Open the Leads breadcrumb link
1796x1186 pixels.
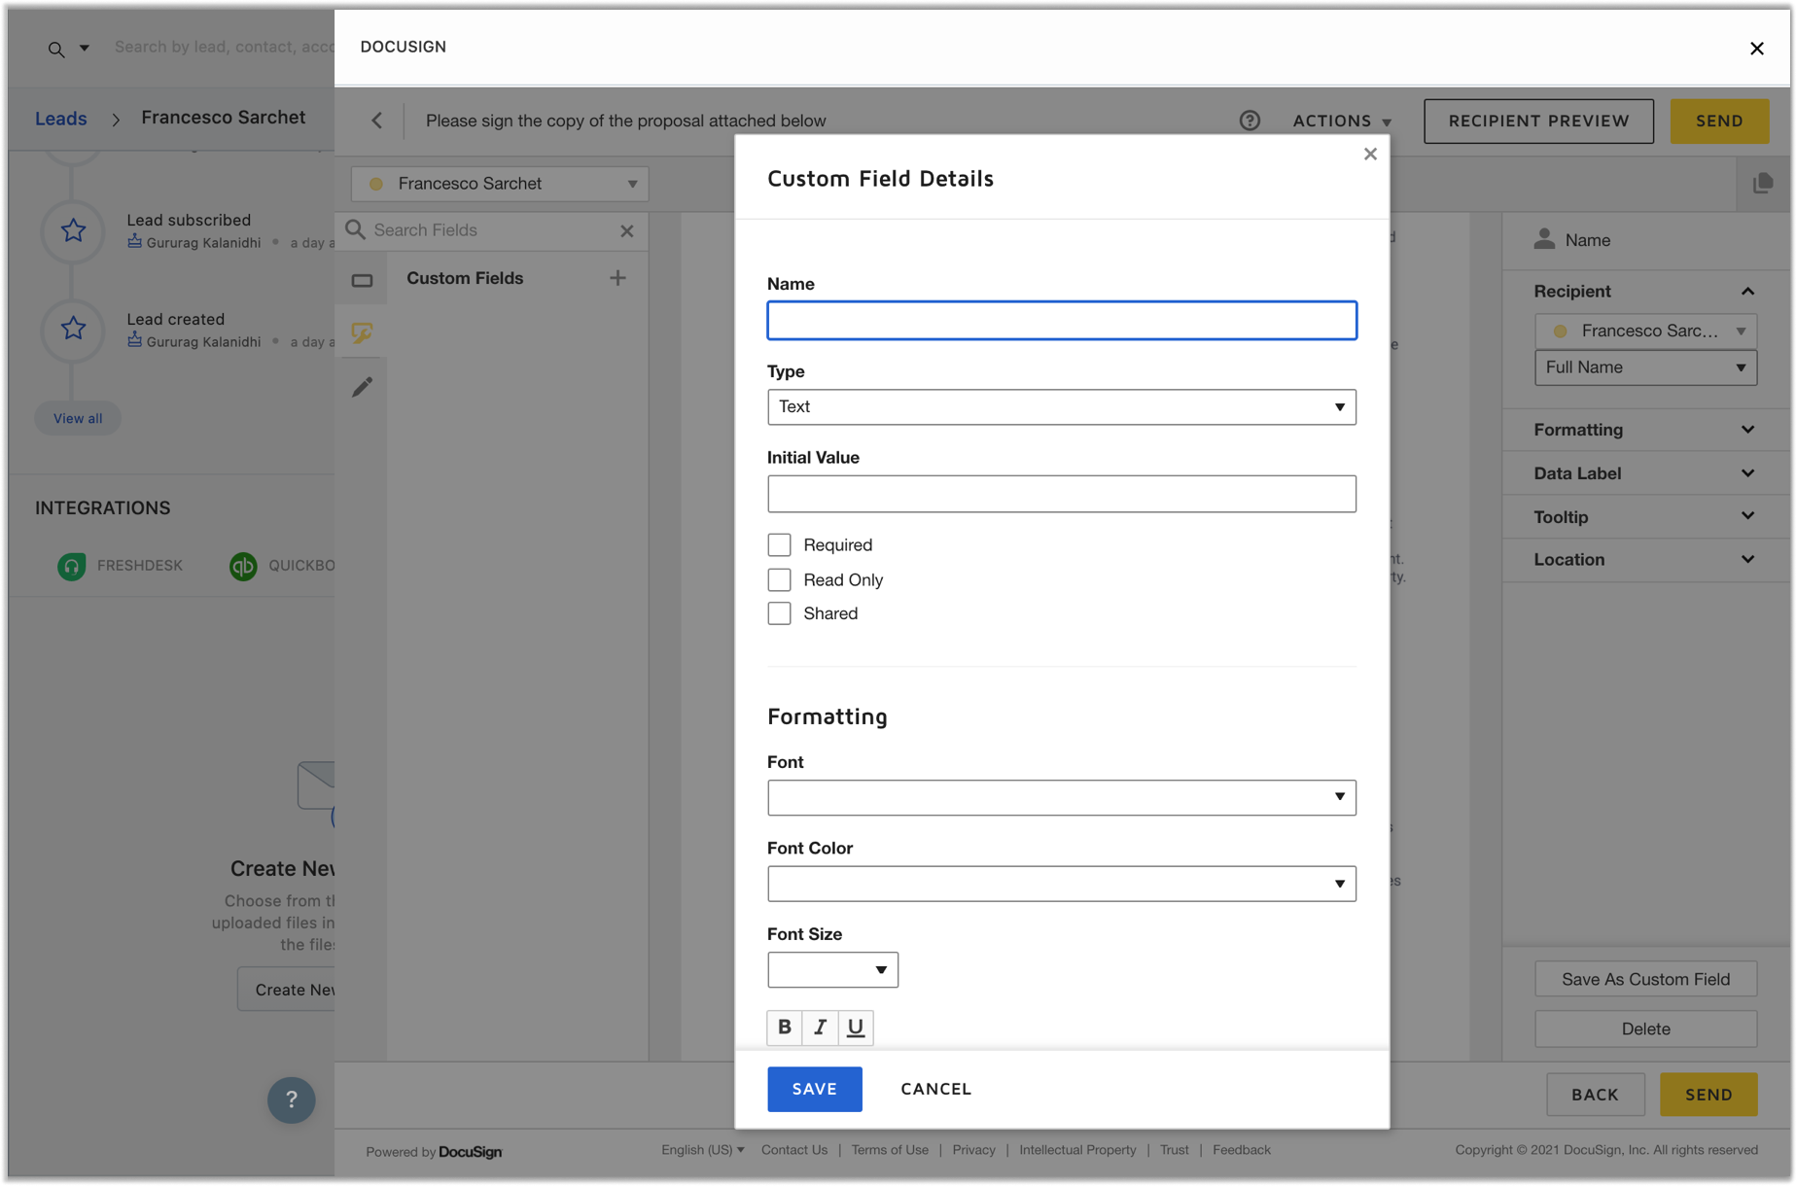pyautogui.click(x=60, y=119)
